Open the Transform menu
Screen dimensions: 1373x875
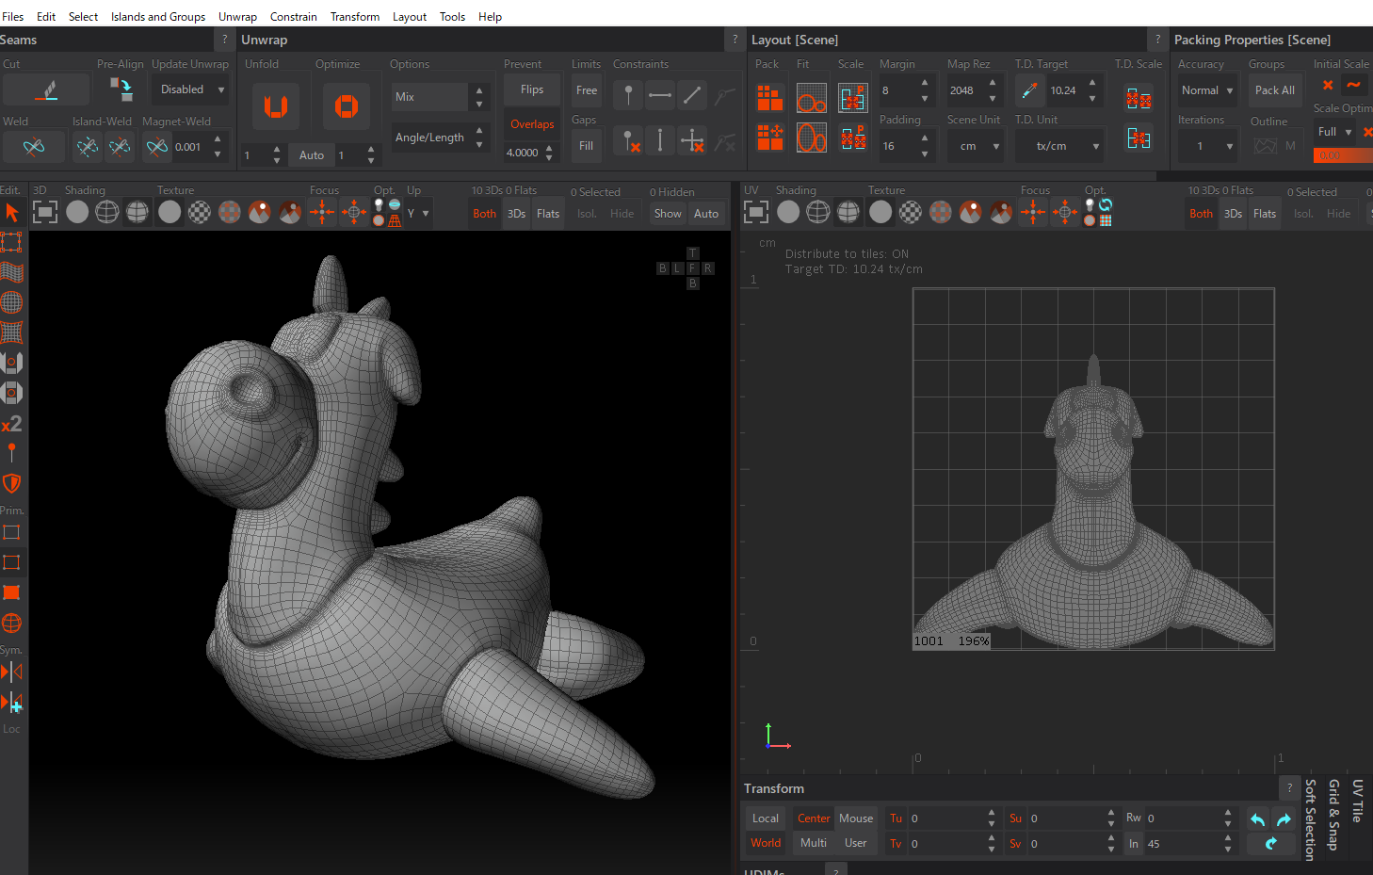(355, 17)
